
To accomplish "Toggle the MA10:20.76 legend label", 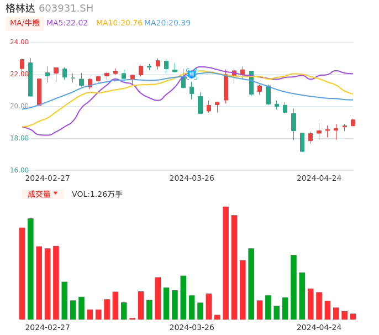I will (119, 23).
